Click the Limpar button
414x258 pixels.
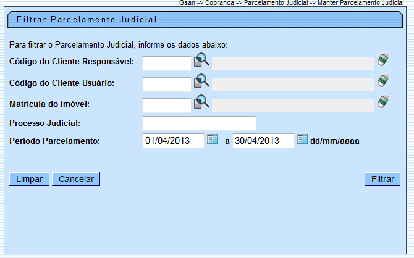point(29,179)
